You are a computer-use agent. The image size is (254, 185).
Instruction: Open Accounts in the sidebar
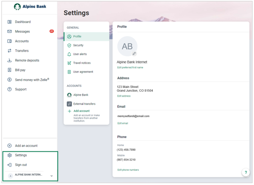(x=22, y=41)
